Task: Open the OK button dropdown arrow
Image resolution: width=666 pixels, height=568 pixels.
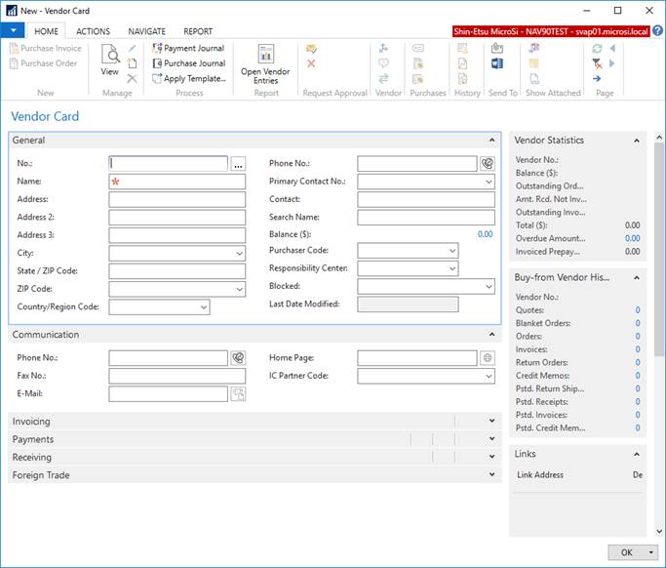Action: pyautogui.click(x=651, y=552)
